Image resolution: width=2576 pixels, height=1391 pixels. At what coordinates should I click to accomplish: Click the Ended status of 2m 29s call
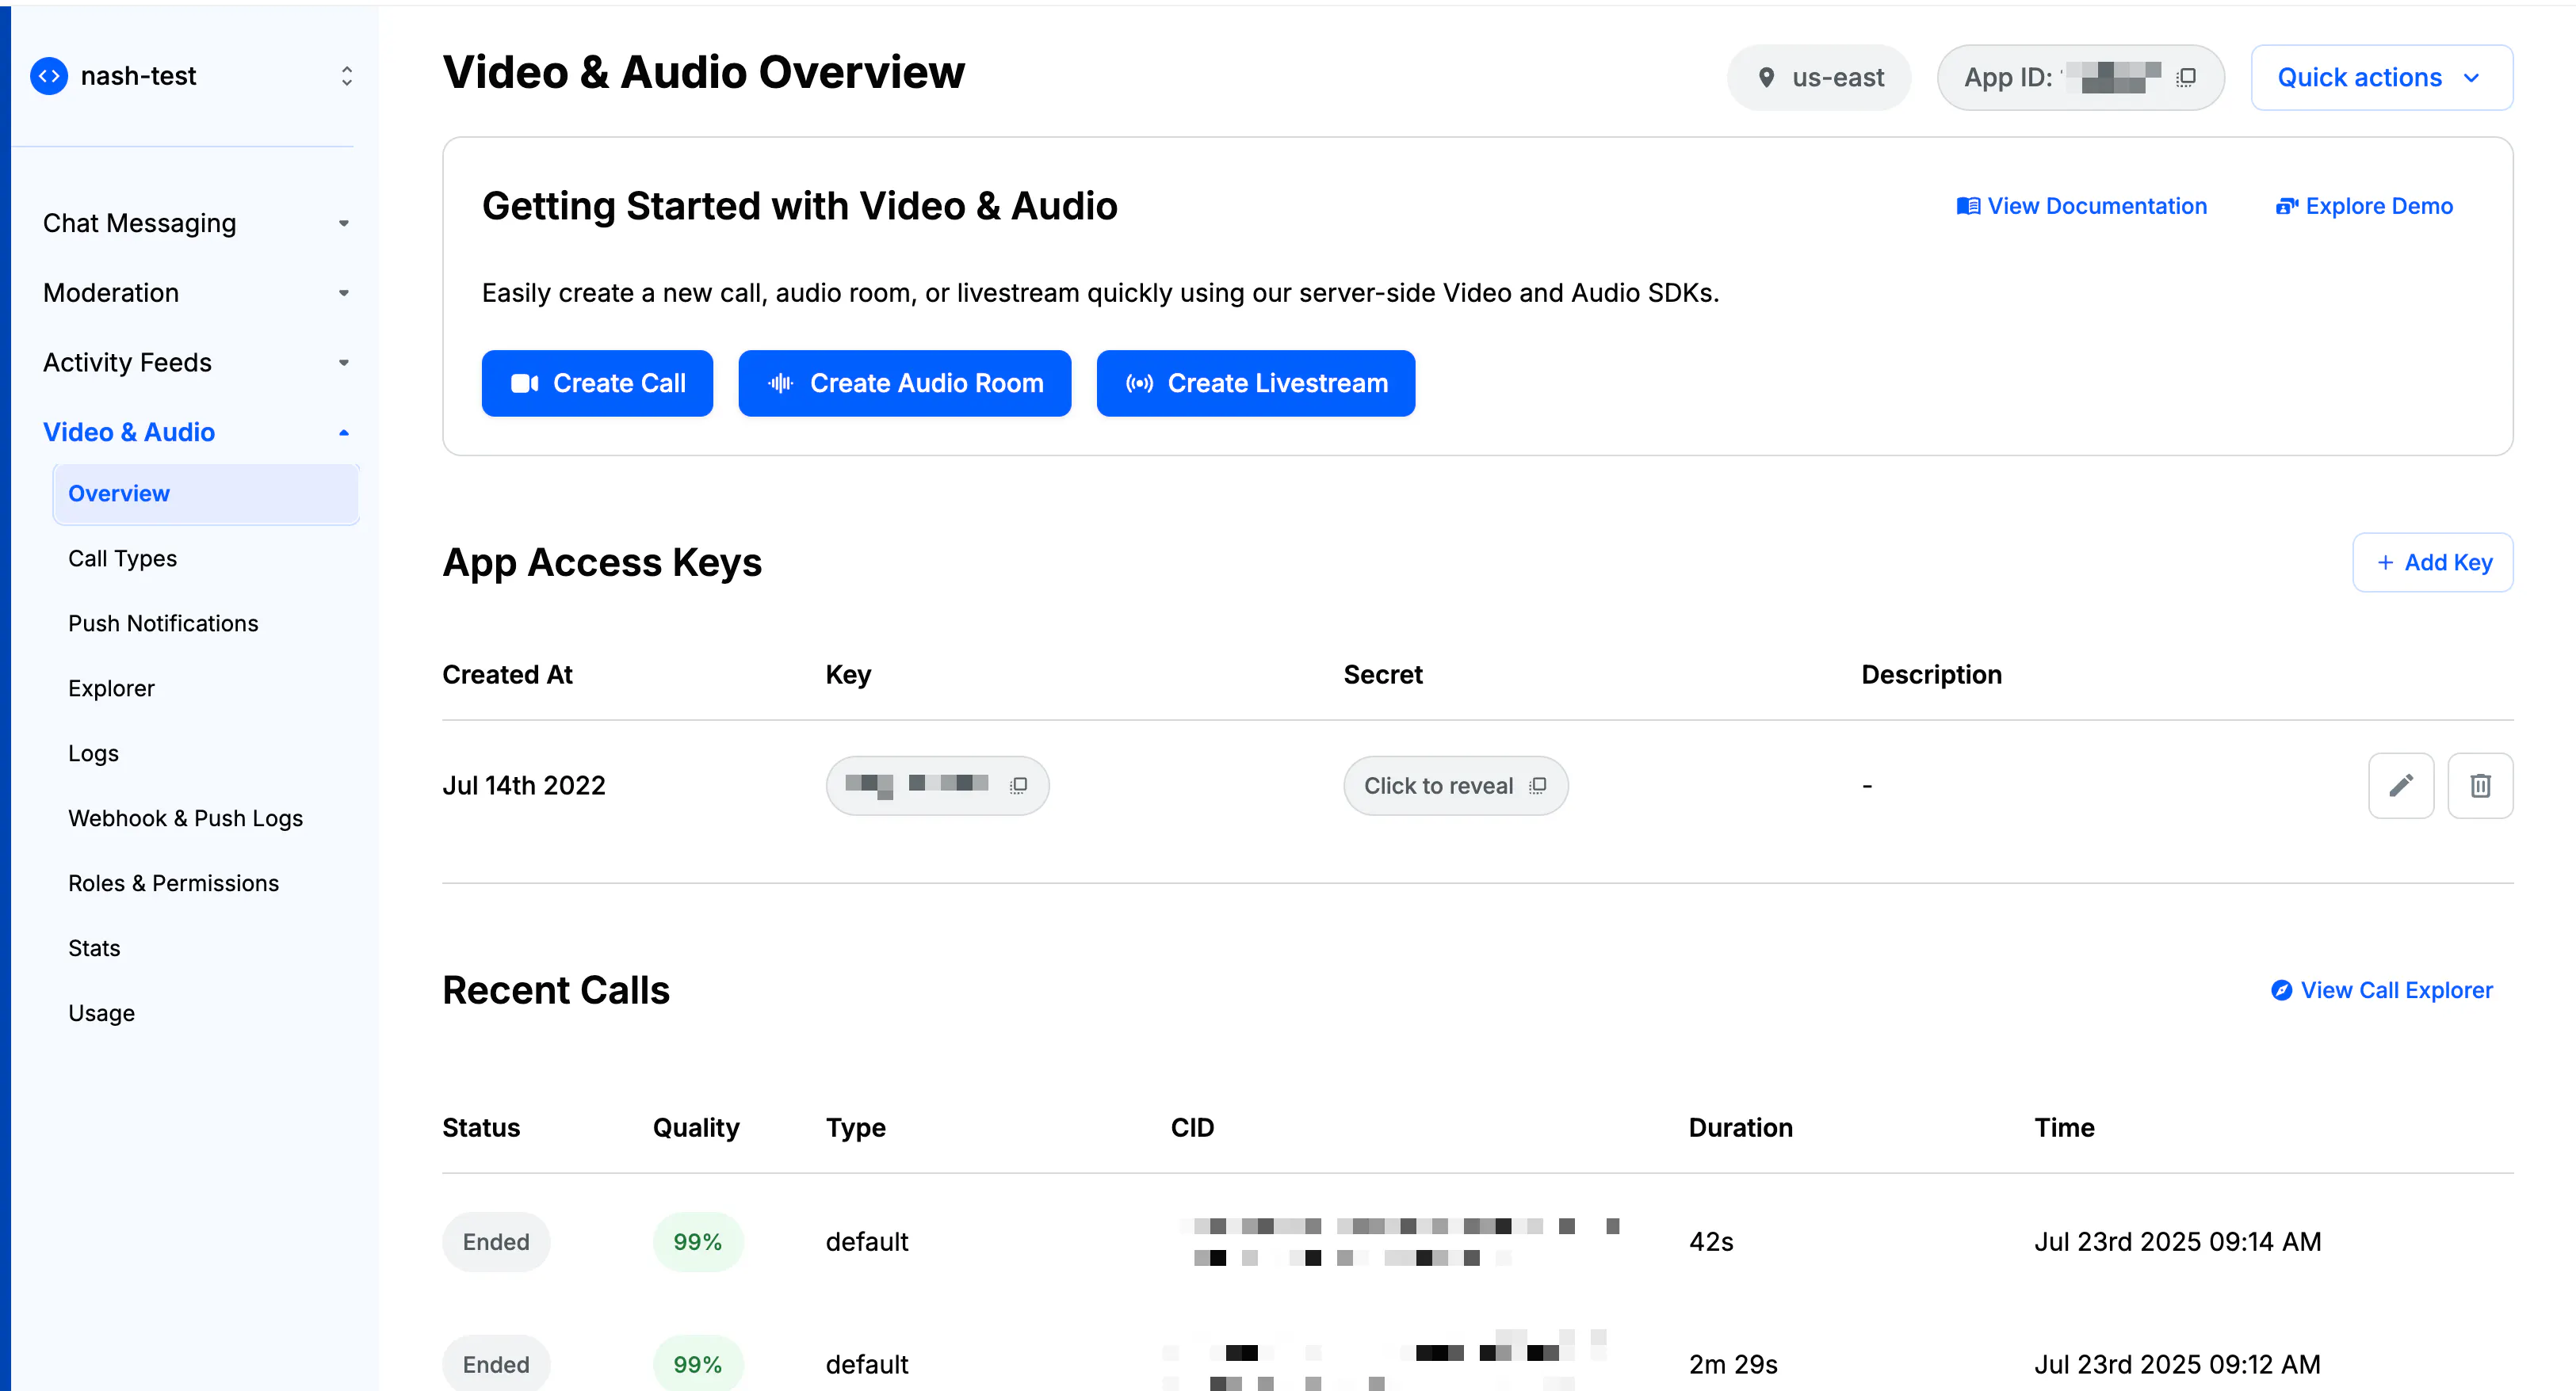pyautogui.click(x=496, y=1364)
